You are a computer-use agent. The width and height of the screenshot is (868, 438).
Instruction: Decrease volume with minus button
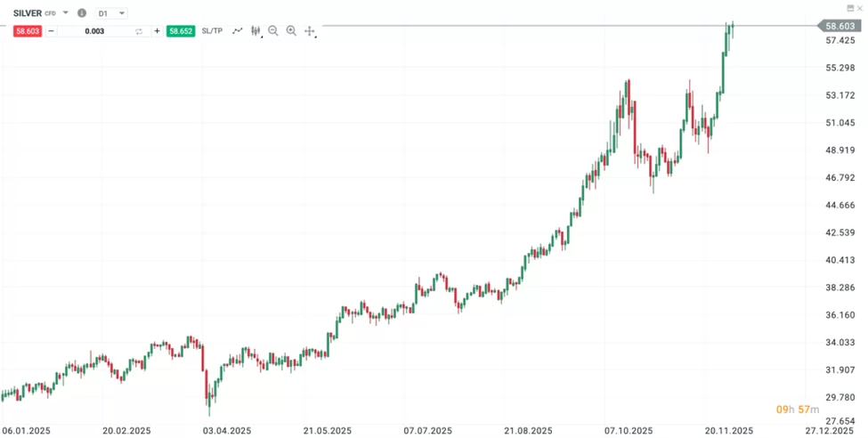pos(51,31)
